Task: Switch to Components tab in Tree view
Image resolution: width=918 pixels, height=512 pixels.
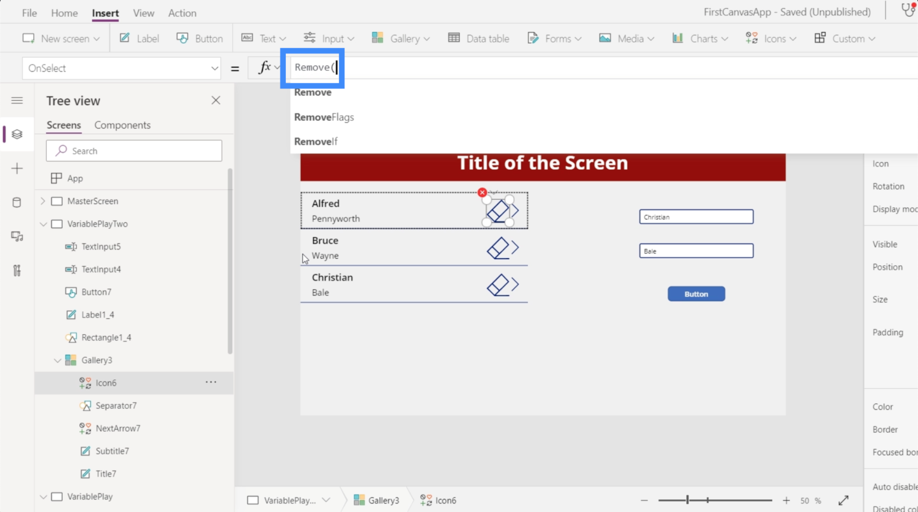Action: pos(122,125)
